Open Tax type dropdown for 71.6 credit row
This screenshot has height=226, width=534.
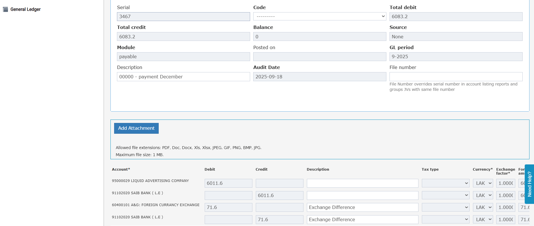446,219
